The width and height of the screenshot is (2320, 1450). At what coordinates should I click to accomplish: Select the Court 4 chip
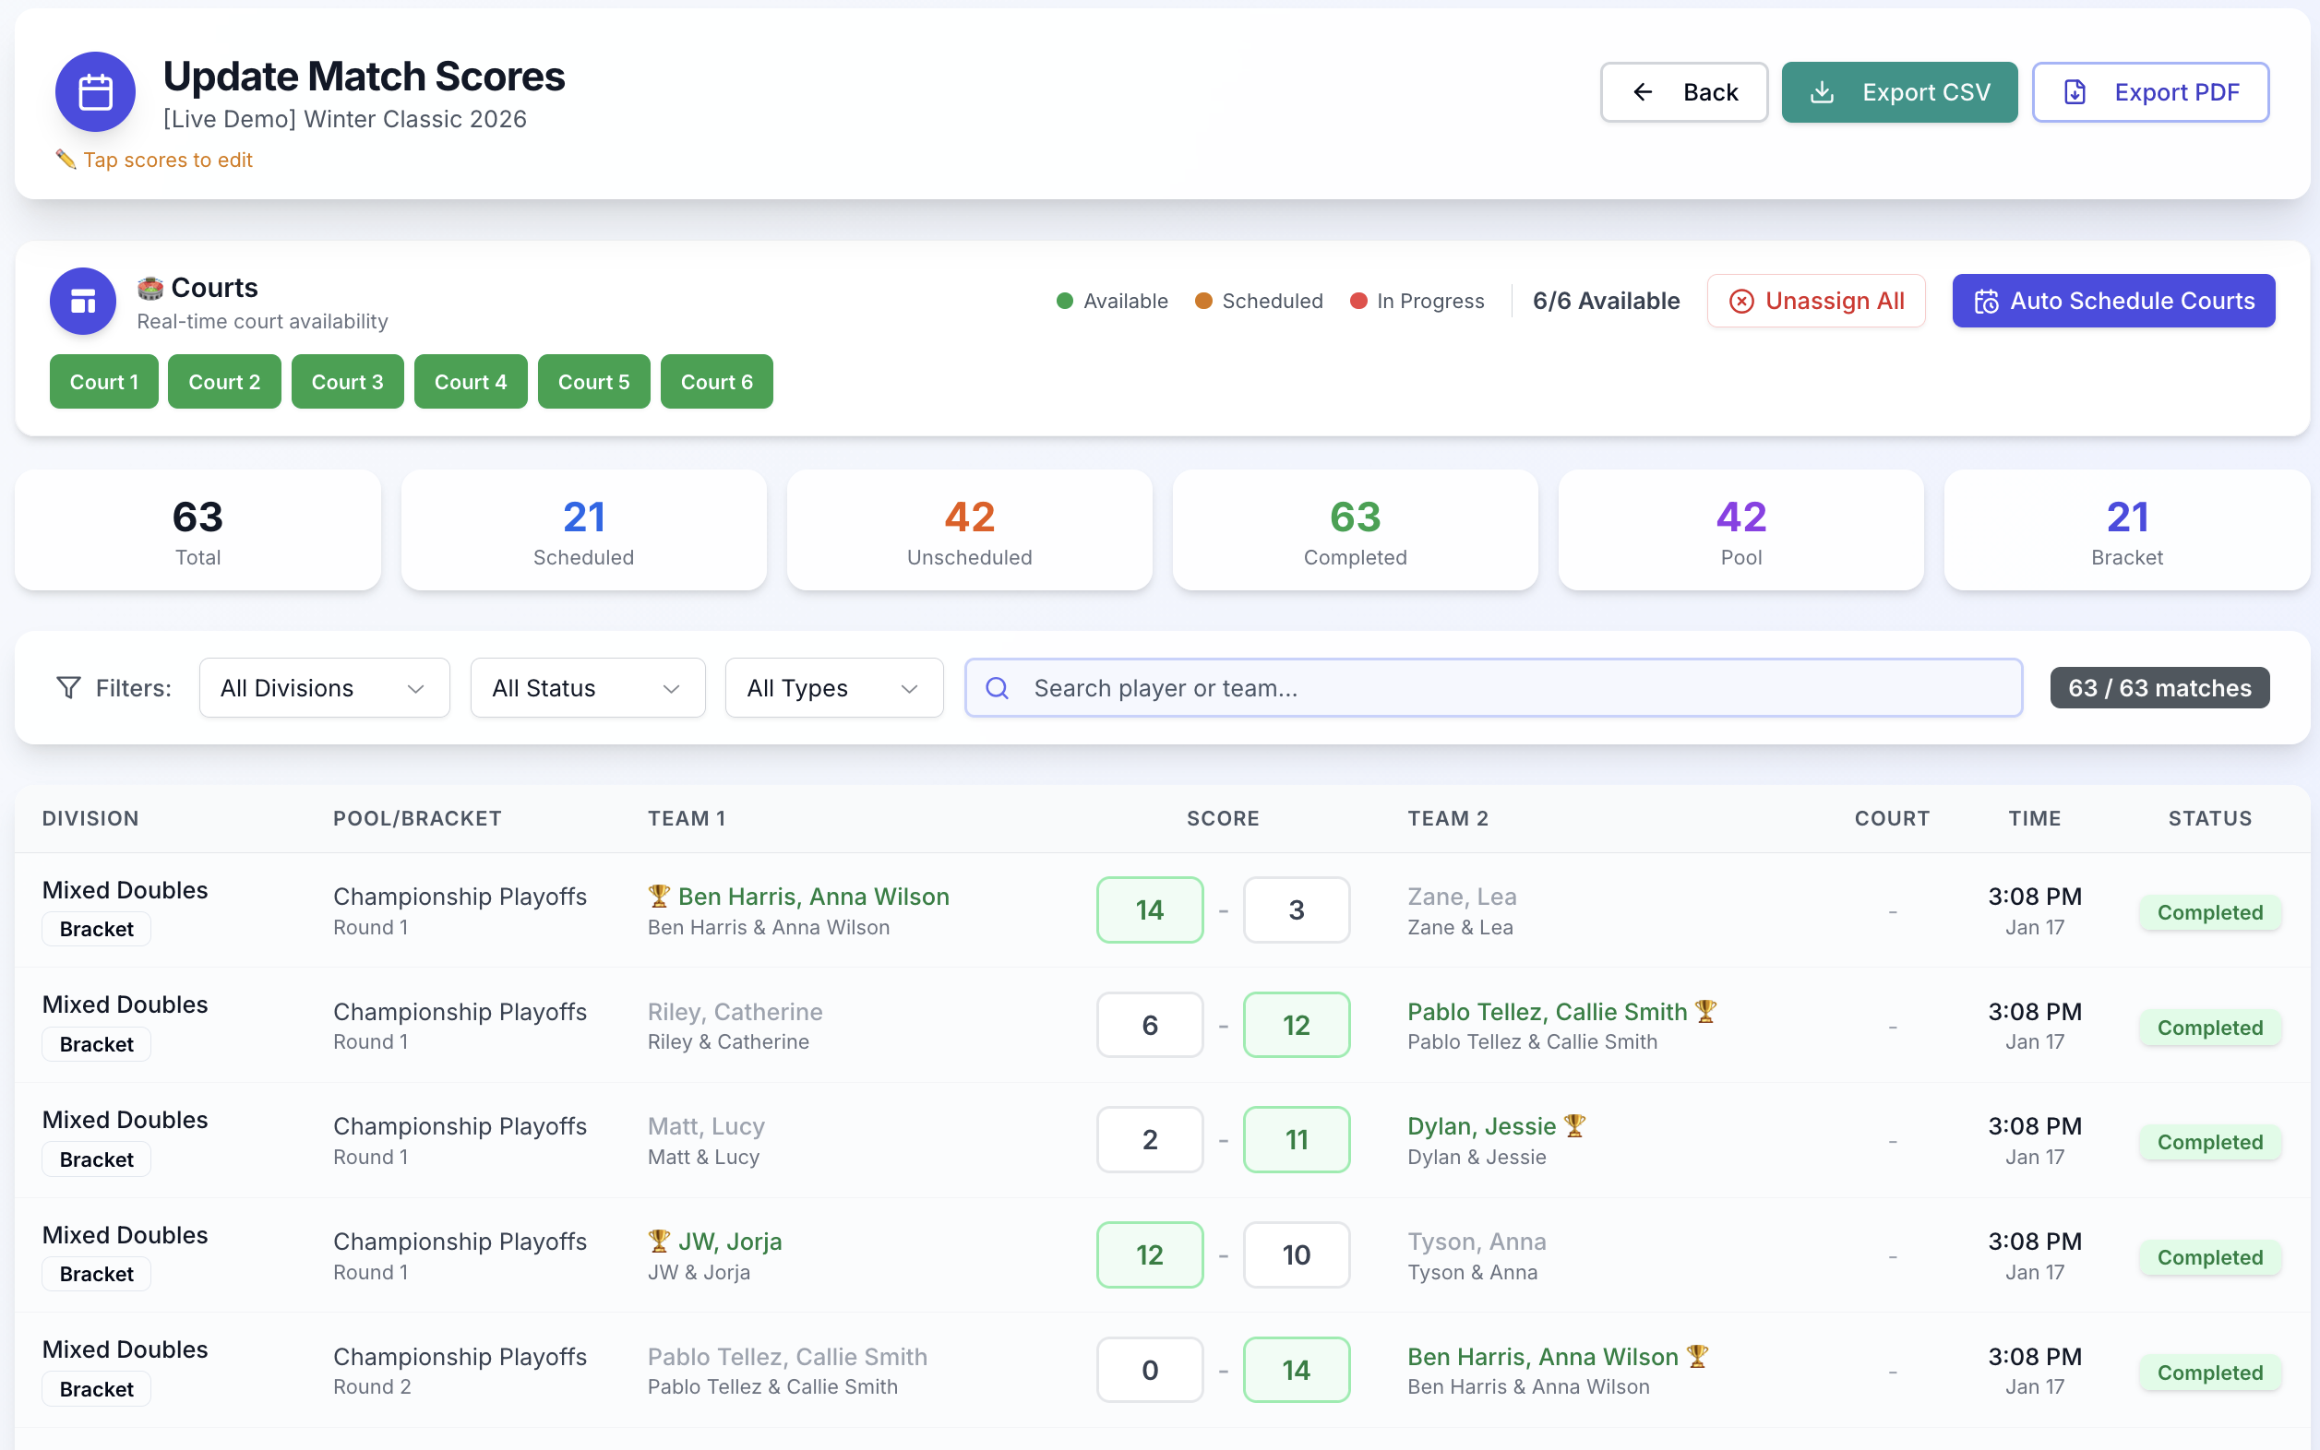470,382
